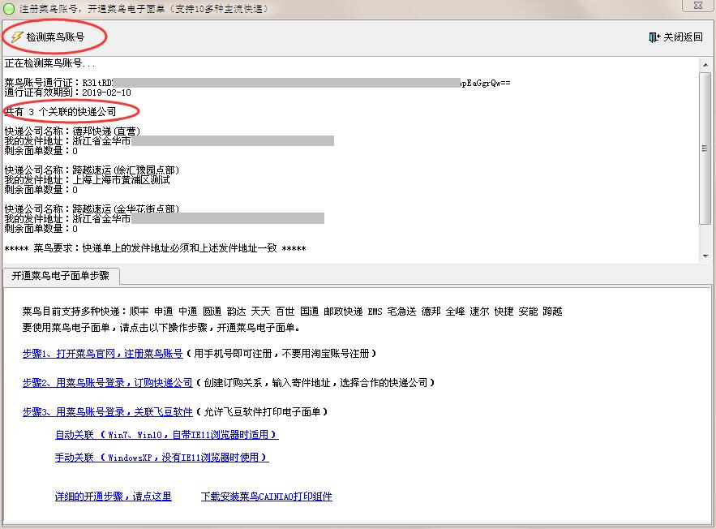Click the note 允许飞豆软件打印电子面单
This screenshot has height=529, width=716.
pyautogui.click(x=262, y=412)
